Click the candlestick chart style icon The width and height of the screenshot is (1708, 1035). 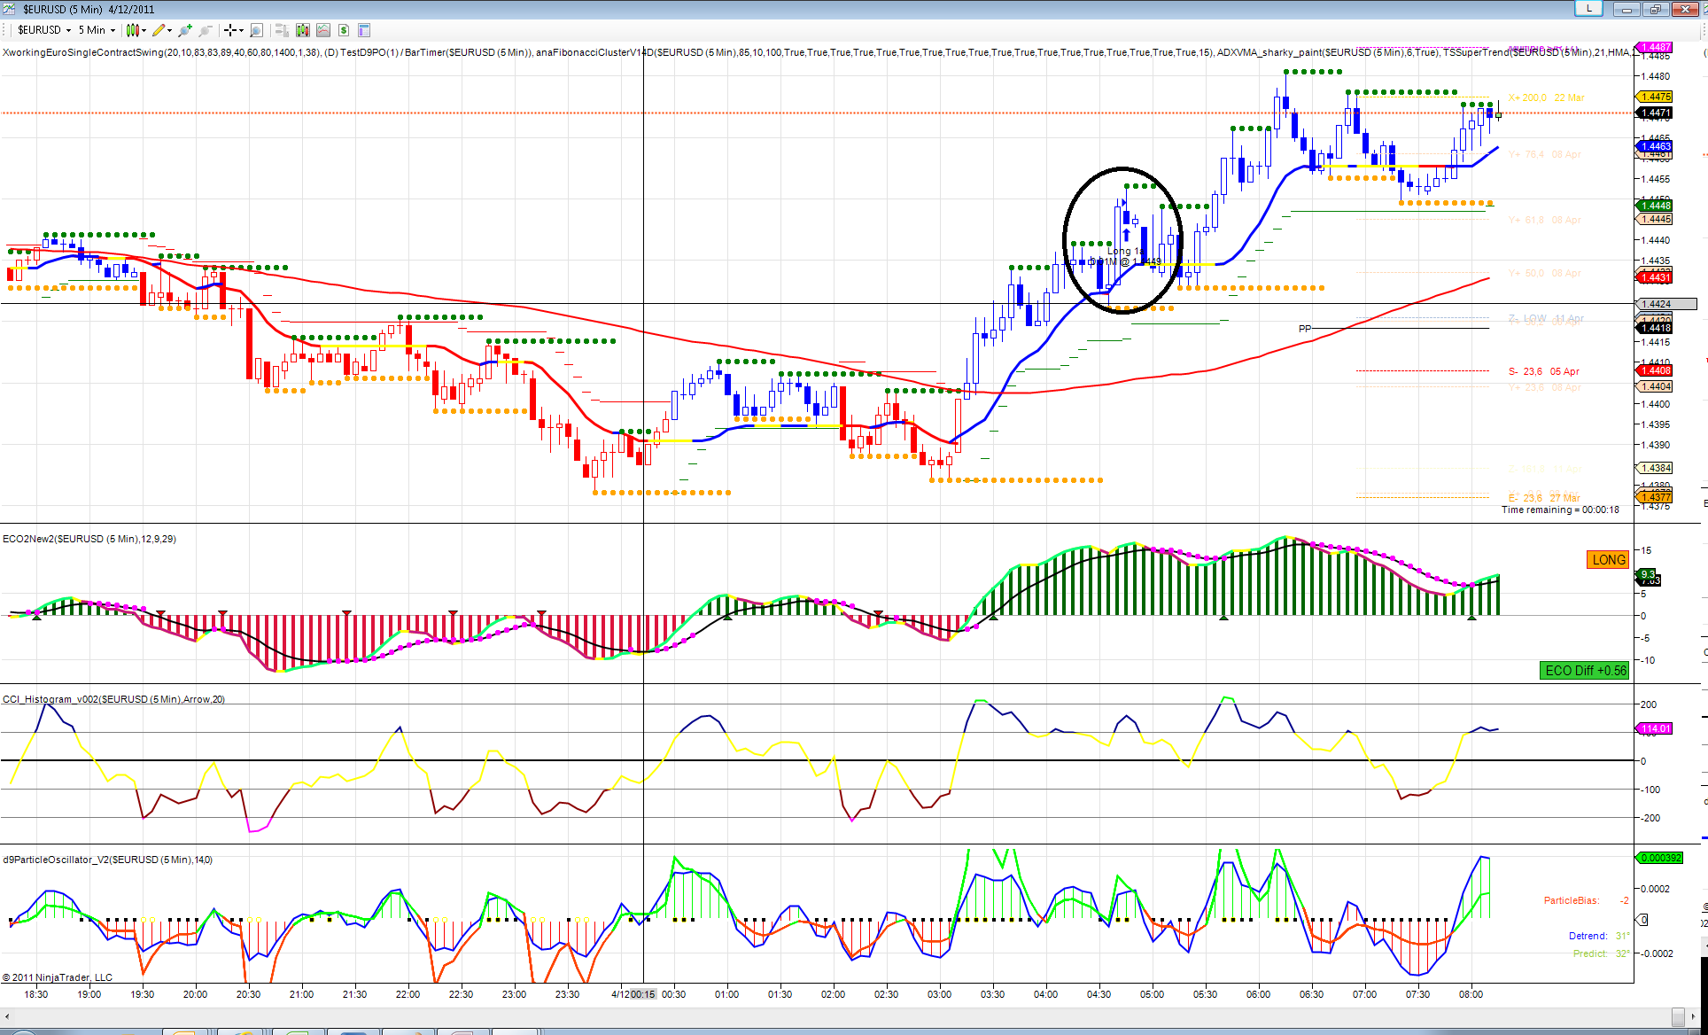[x=132, y=30]
